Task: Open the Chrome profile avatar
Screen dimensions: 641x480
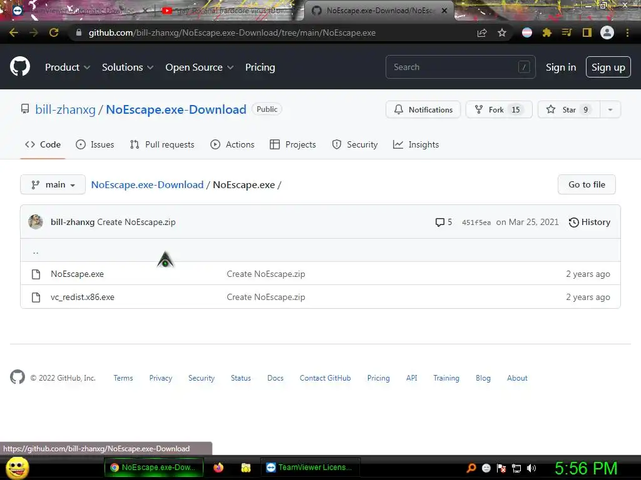Action: click(x=607, y=32)
